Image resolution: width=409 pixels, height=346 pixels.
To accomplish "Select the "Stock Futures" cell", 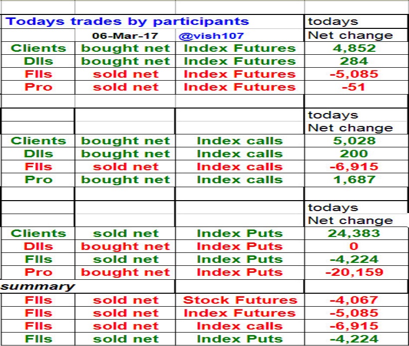I will point(240,300).
